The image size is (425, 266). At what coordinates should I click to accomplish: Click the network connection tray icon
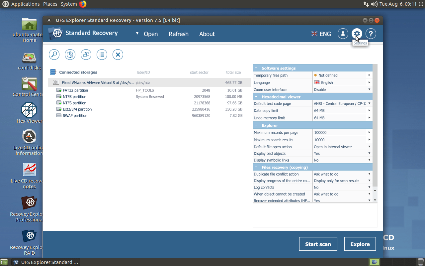pos(366,4)
